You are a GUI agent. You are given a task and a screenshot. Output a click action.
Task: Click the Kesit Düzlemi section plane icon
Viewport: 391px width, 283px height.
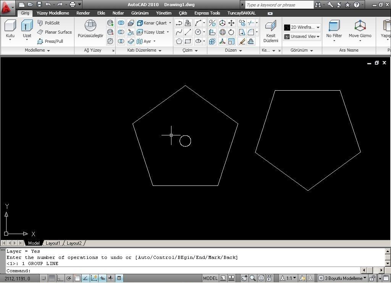[271, 26]
